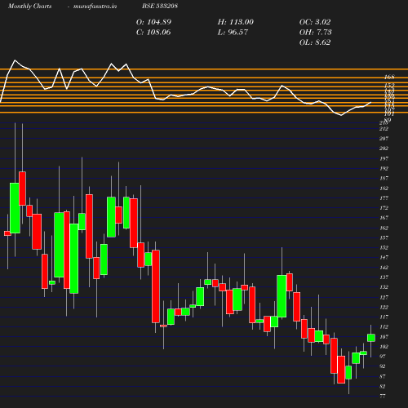Click price axis label 137

(384, 277)
